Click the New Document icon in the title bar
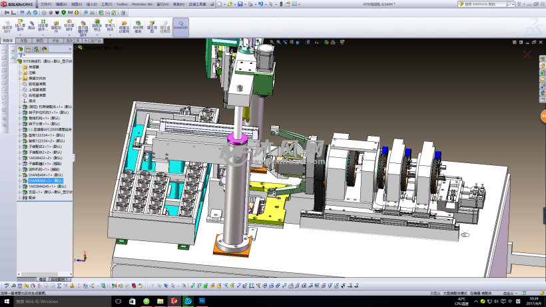 pyautogui.click(x=220, y=4)
